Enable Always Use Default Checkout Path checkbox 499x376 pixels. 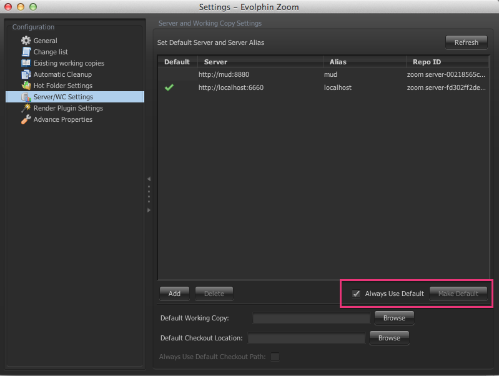pyautogui.click(x=275, y=357)
